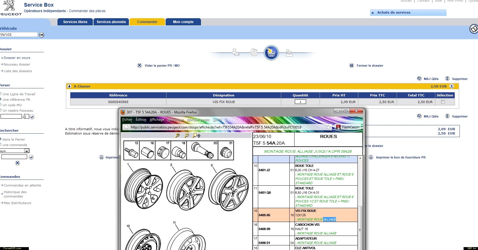
Task: Click the bookmark star in Firefox address bar
Action: [329, 127]
